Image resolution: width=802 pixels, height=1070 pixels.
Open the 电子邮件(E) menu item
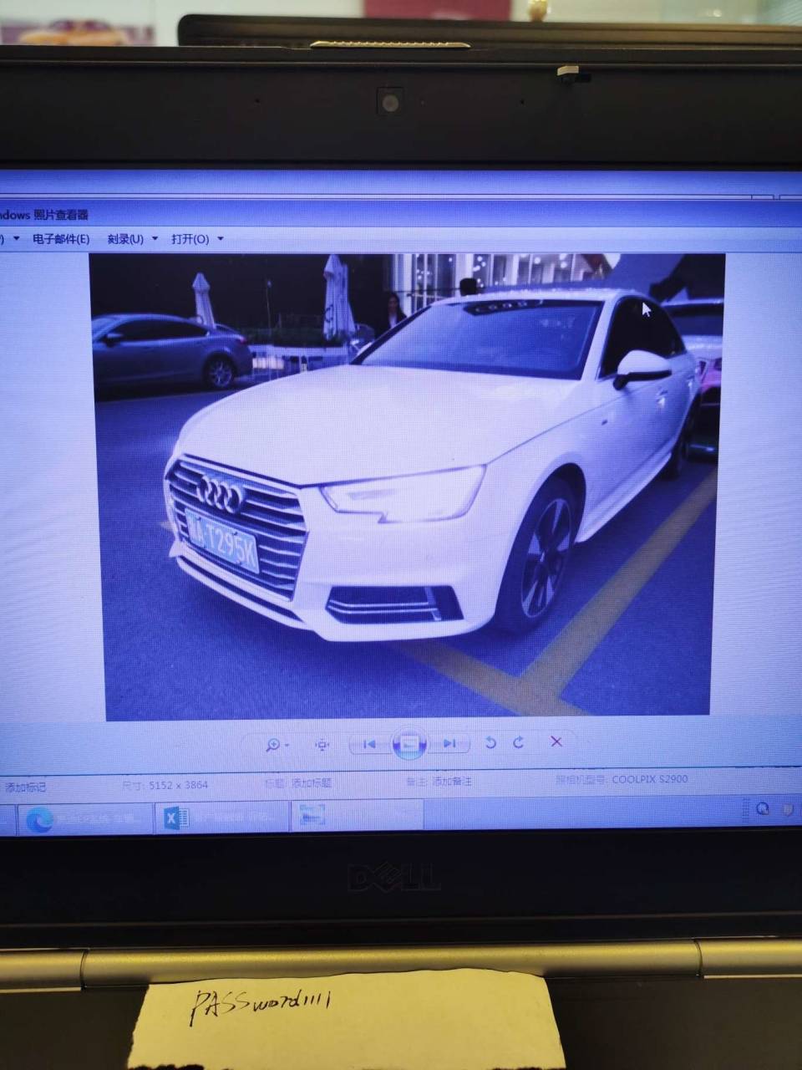[61, 239]
